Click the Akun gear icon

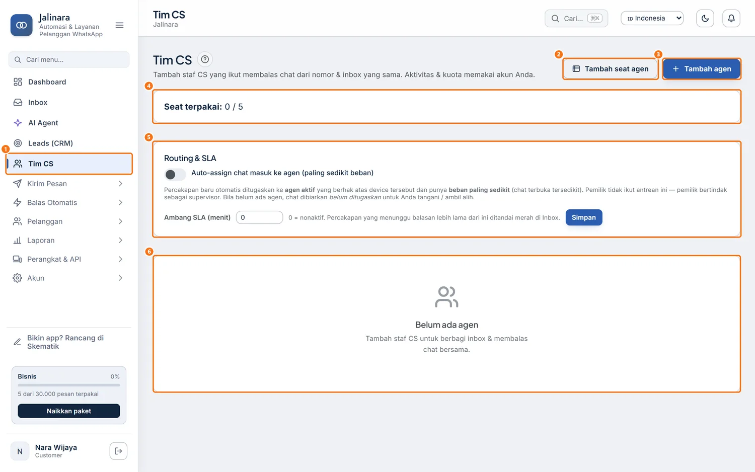point(17,278)
